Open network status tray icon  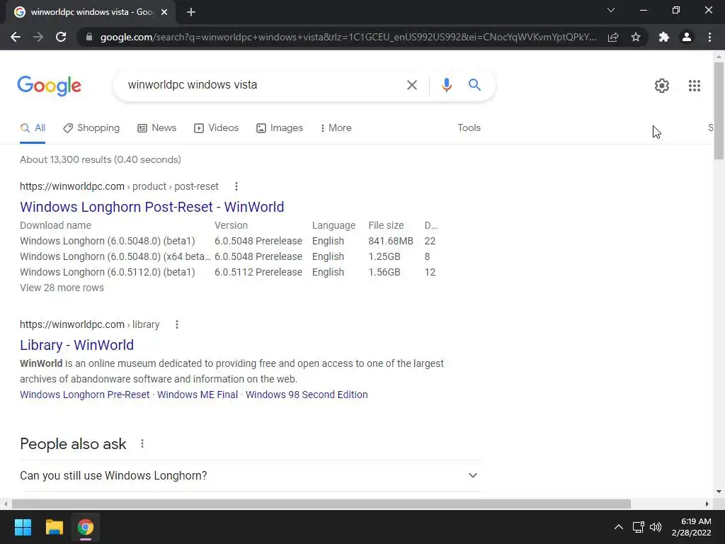(x=639, y=527)
